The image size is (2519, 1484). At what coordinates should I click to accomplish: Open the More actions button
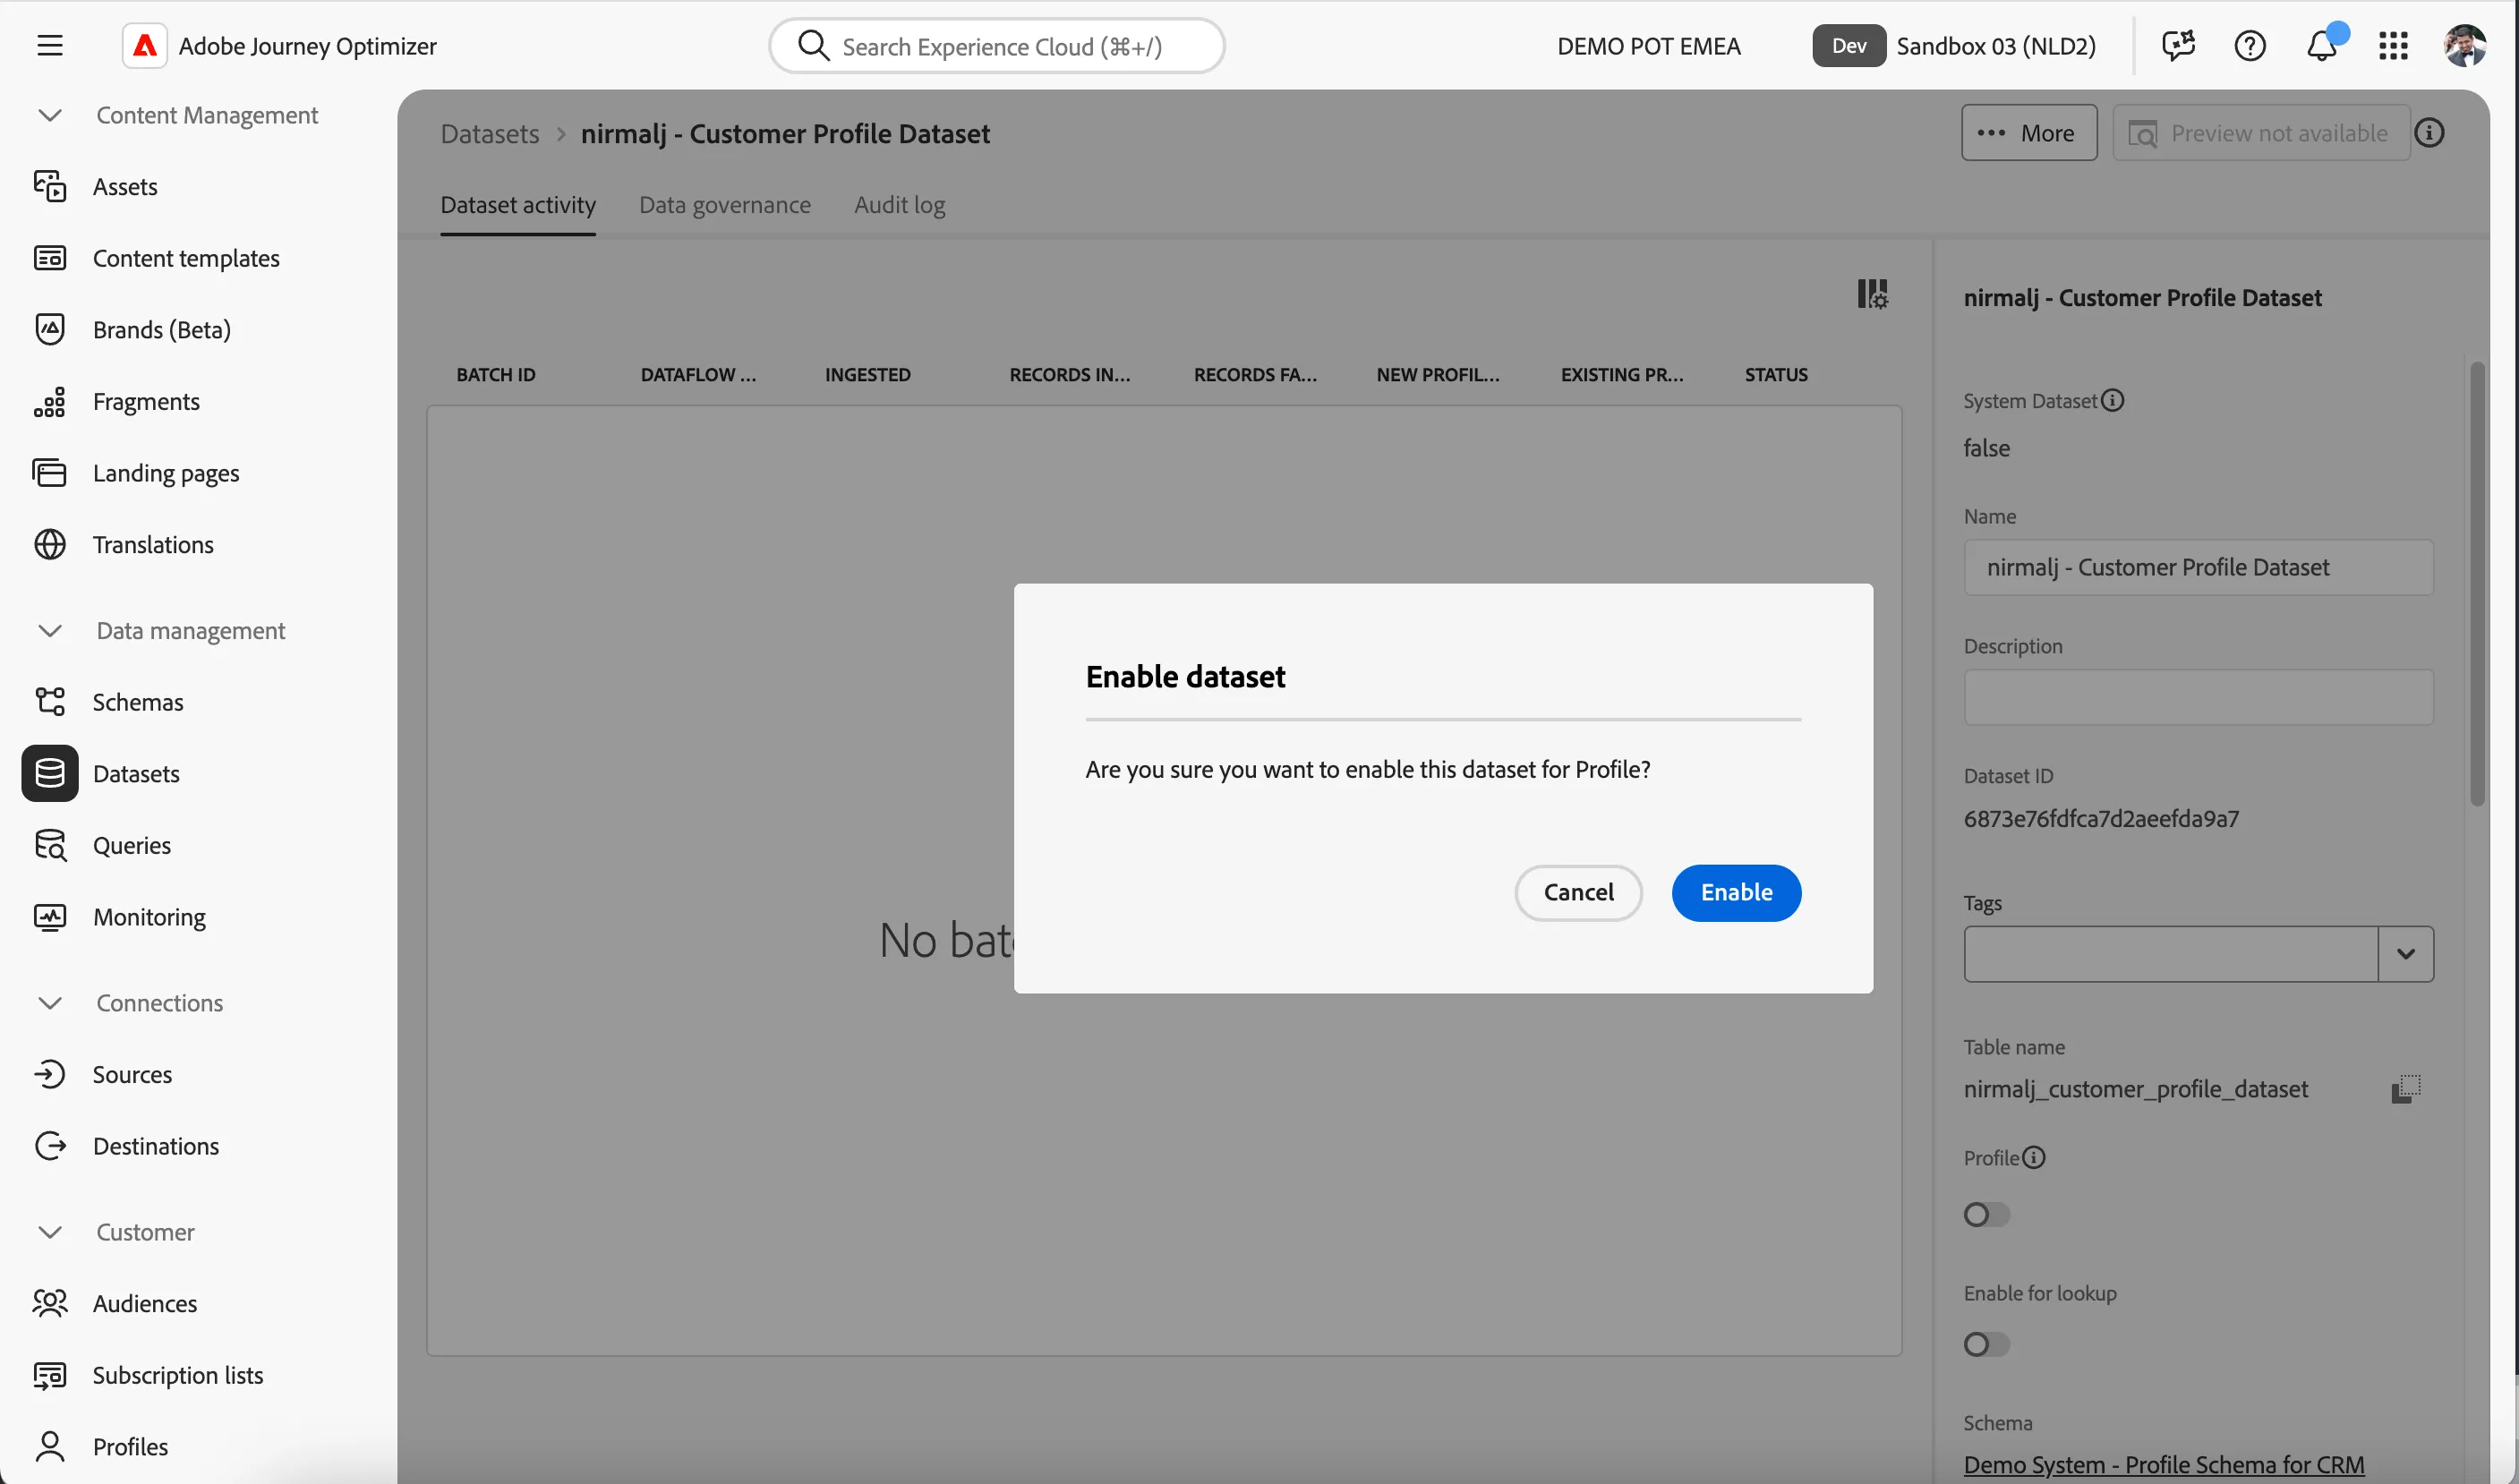2030,133
